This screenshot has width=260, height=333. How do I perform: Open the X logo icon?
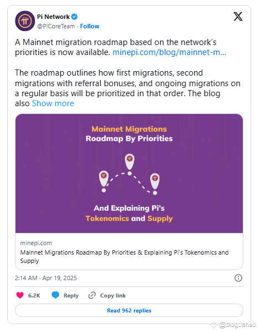coord(238,17)
